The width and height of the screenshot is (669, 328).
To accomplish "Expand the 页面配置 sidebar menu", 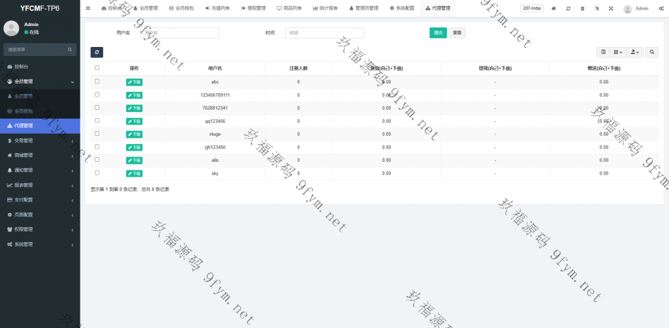I will (40, 215).
